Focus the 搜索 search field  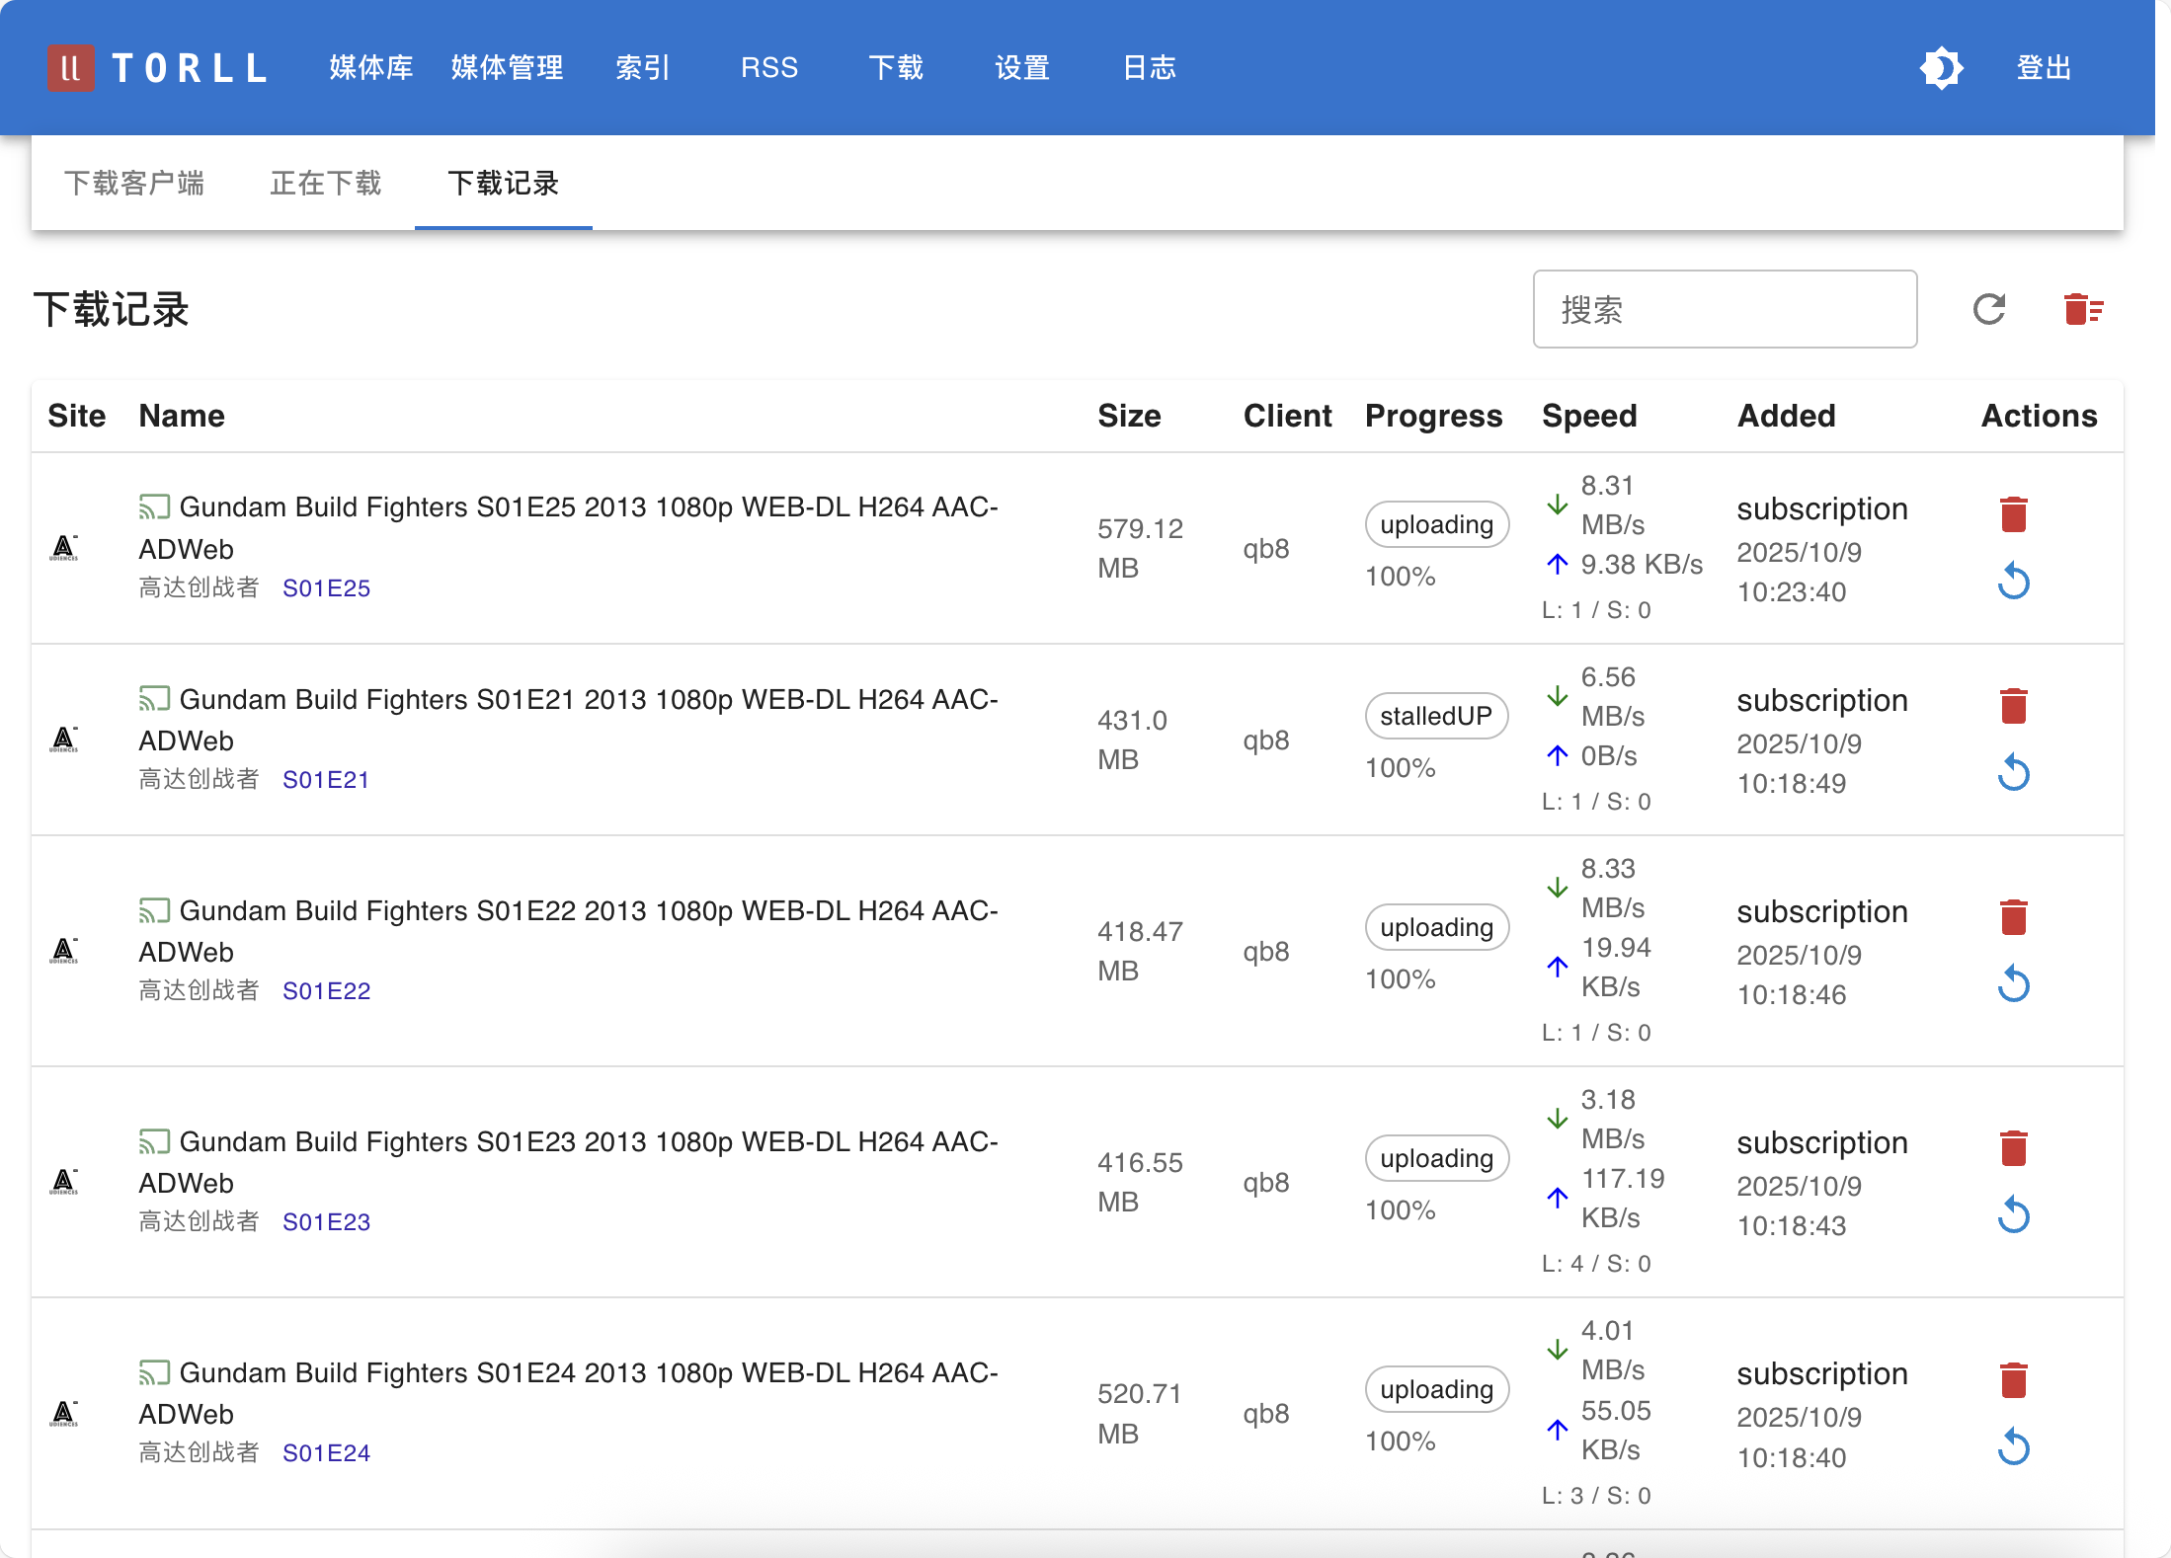(1724, 309)
